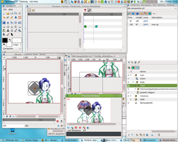Viewport: 178px width, 142px height.
Task: Enable the draft layer checkbox
Action: coord(128,100)
